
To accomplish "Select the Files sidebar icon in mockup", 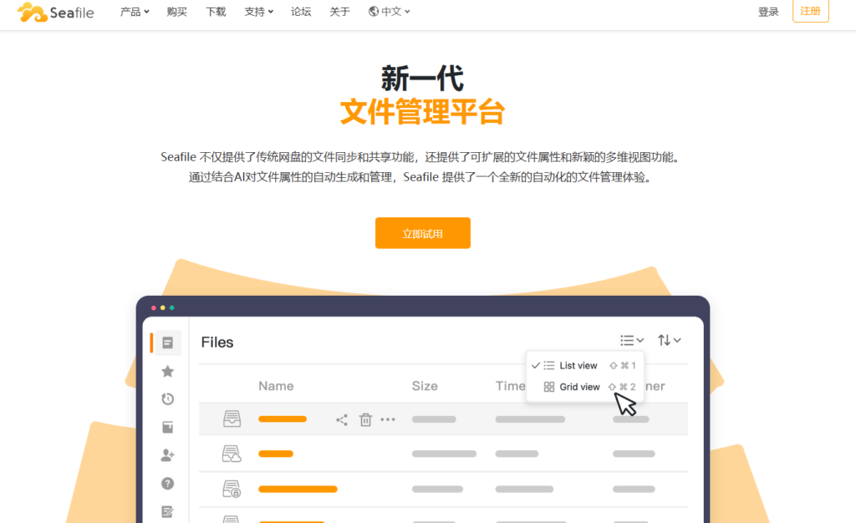I will (167, 343).
